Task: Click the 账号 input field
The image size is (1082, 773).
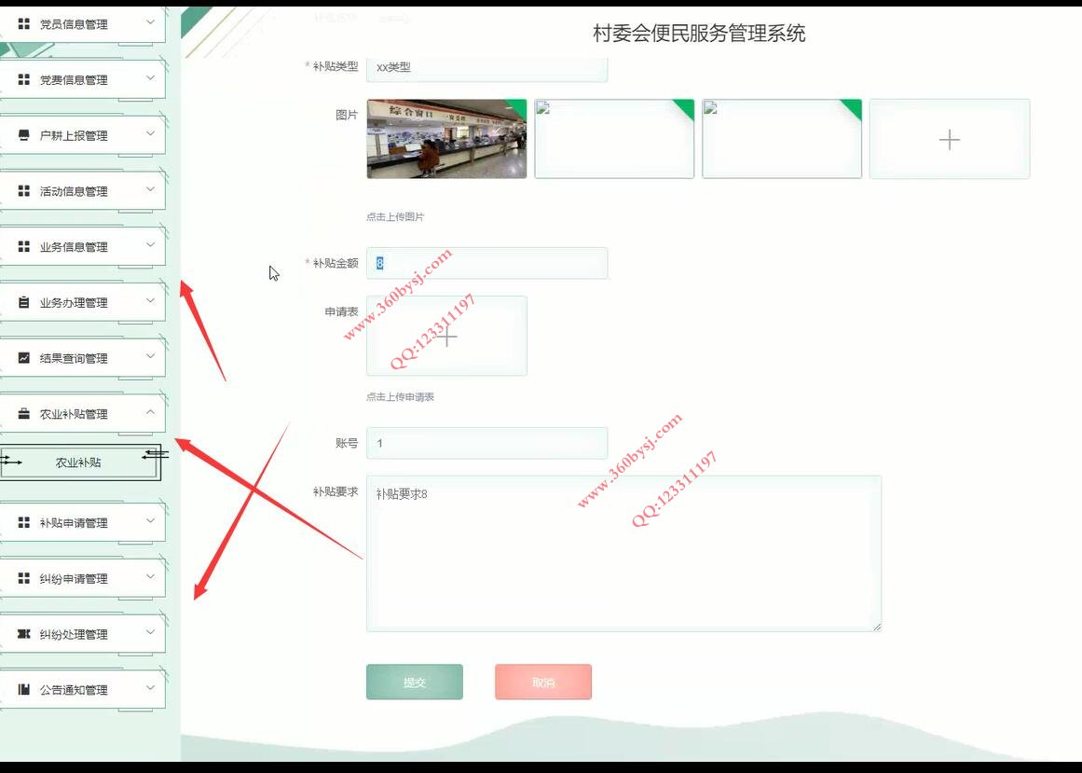Action: click(x=487, y=443)
